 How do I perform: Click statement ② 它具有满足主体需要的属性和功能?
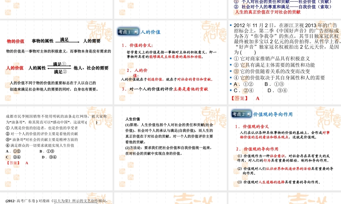274,65
